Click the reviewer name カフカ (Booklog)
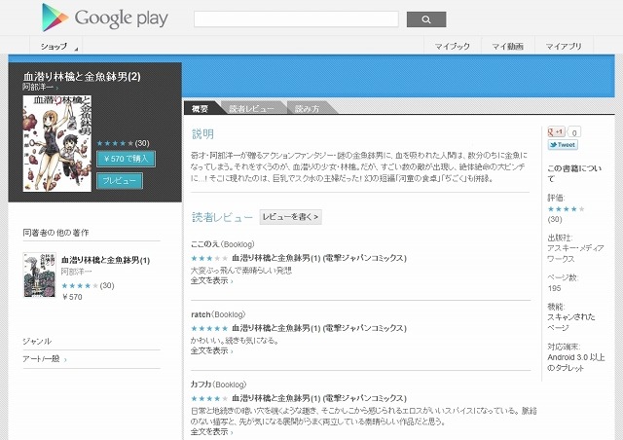This screenshot has height=440, width=623. tap(218, 385)
